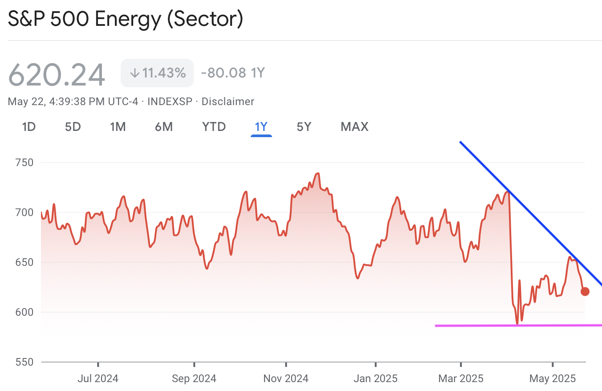Click the 620.24 price value
The width and height of the screenshot is (602, 391).
tap(57, 74)
